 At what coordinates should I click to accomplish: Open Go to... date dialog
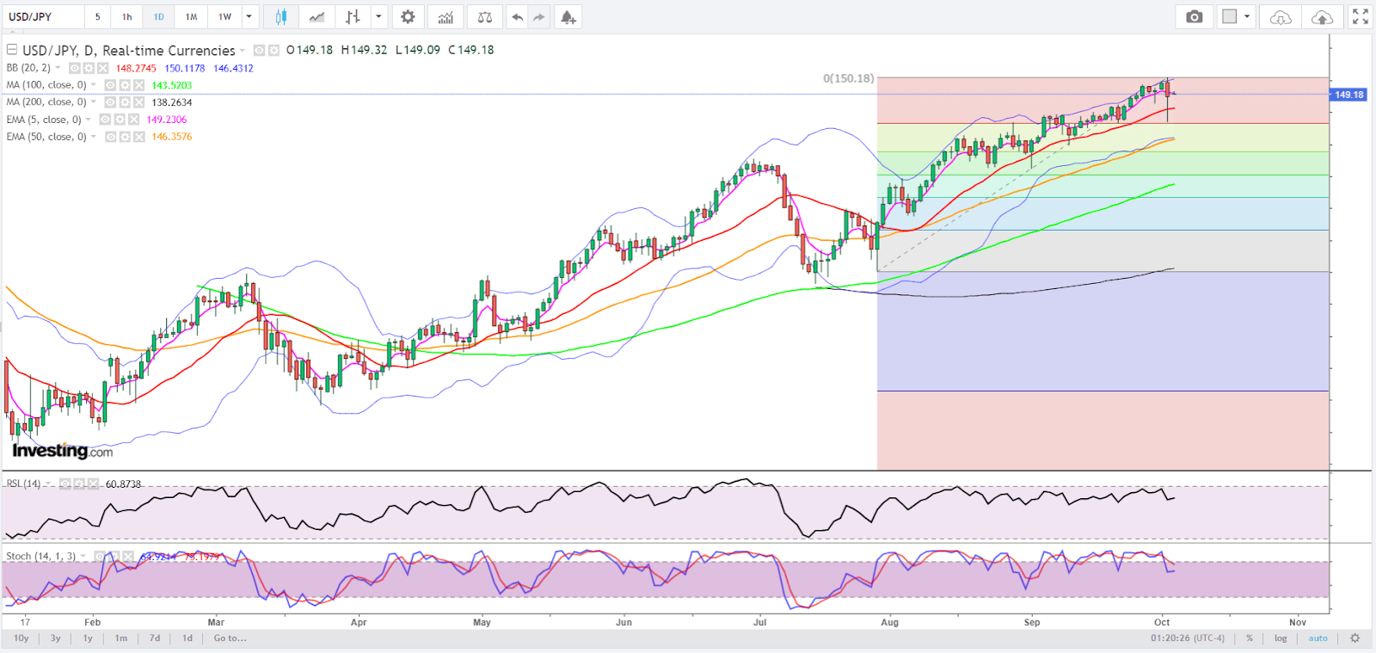coord(230,638)
